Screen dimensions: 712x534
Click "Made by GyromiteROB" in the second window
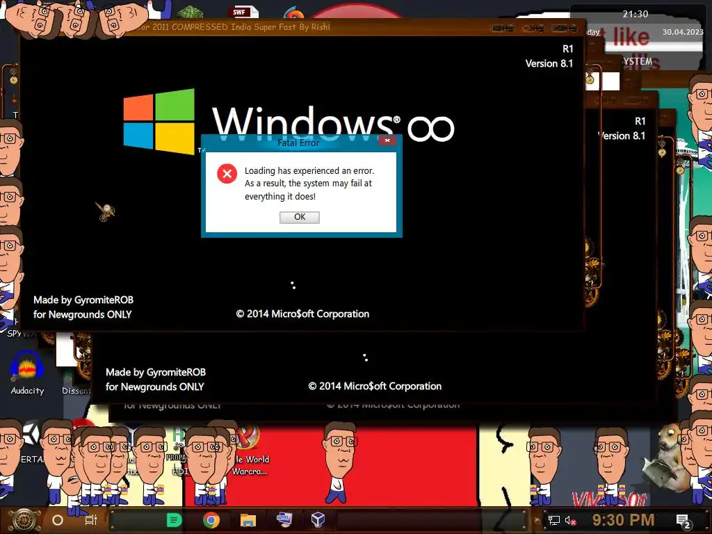point(156,373)
